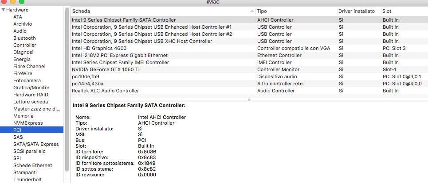The image size is (428, 183).
Task: Select the pci14e4,43ba row
Action: pos(249,84)
